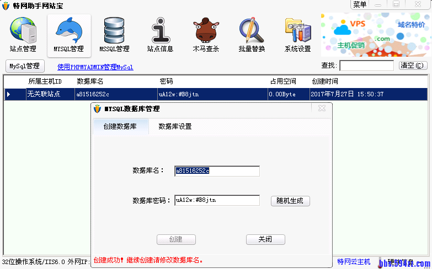Select the MYSQL管理 dolphin icon
This screenshot has width=432, height=269.
click(x=69, y=36)
